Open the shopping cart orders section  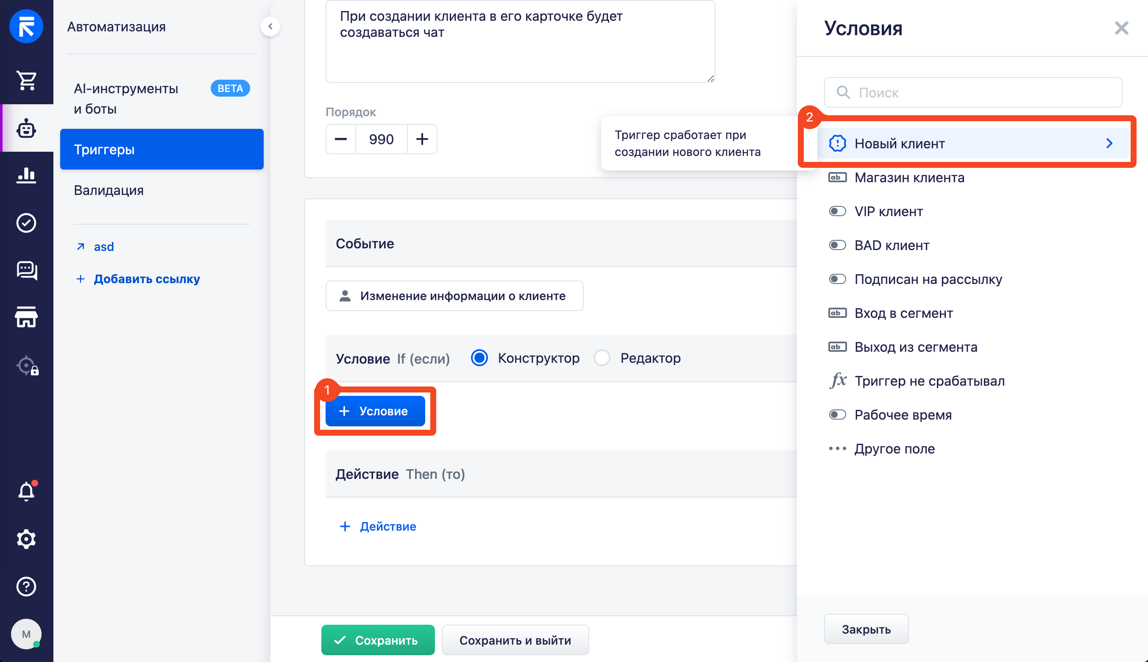(x=26, y=80)
